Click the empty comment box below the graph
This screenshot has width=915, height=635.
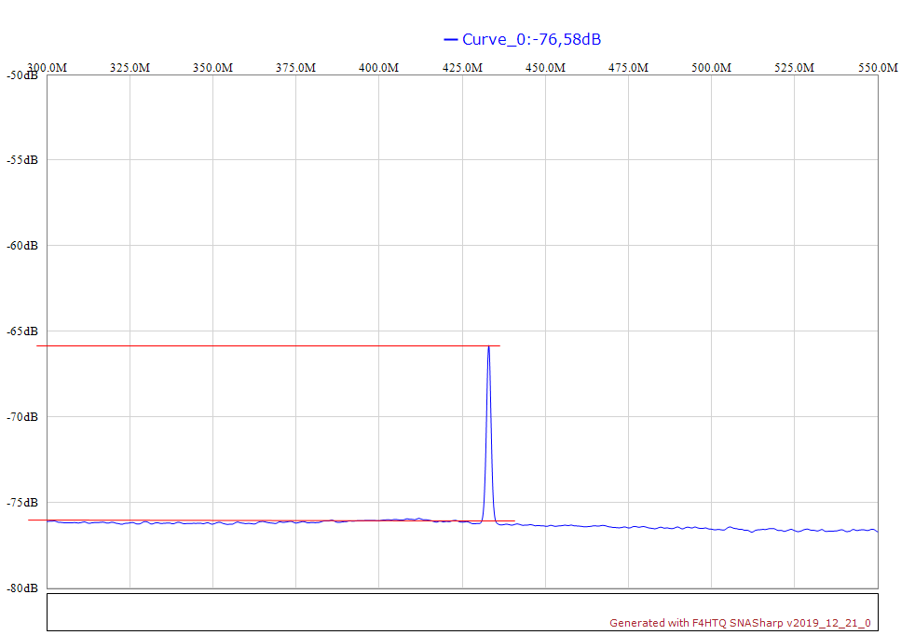[x=373, y=610]
